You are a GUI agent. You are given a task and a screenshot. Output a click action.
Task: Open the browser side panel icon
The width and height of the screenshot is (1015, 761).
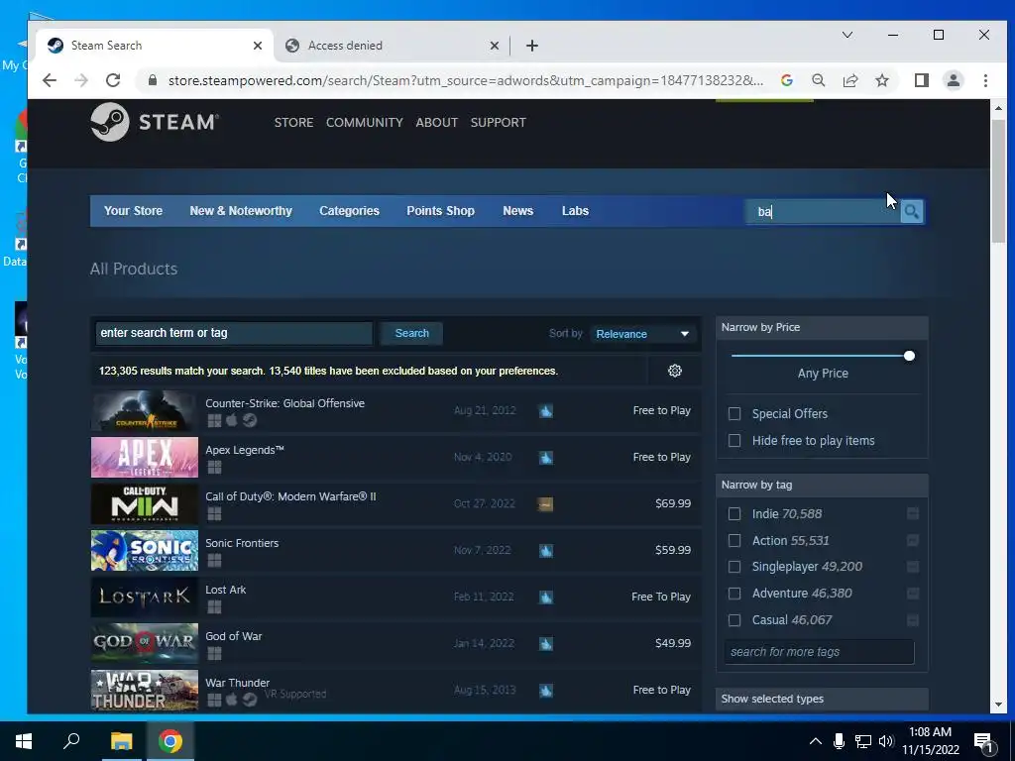[921, 80]
